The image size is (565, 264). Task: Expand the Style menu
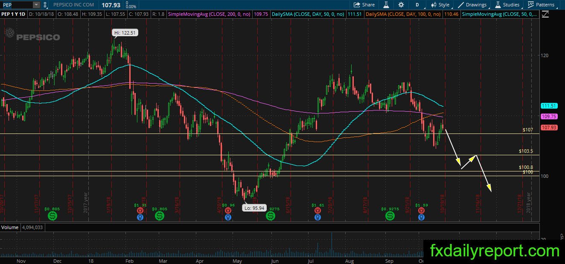point(440,5)
